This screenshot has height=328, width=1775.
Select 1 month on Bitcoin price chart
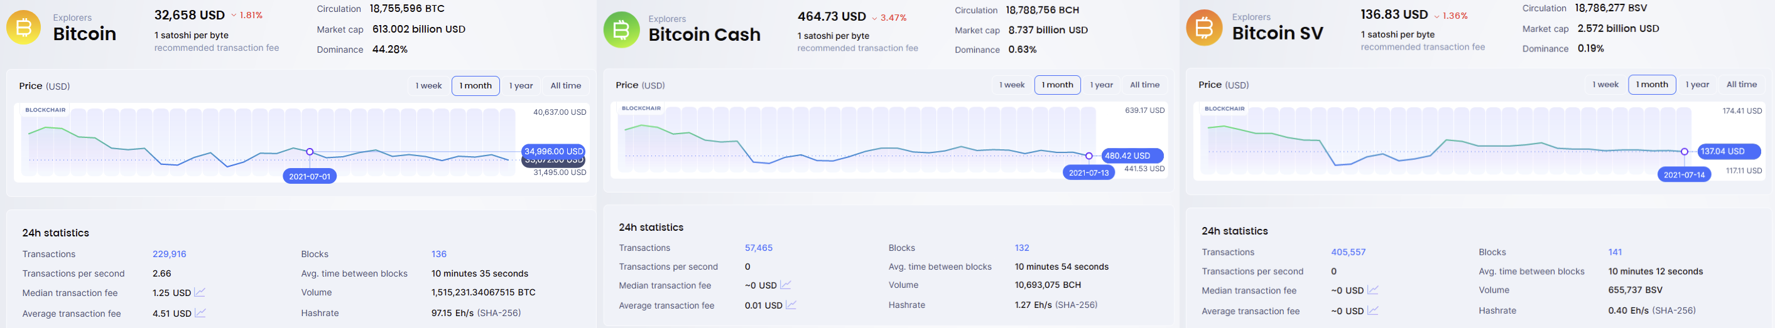click(x=475, y=86)
